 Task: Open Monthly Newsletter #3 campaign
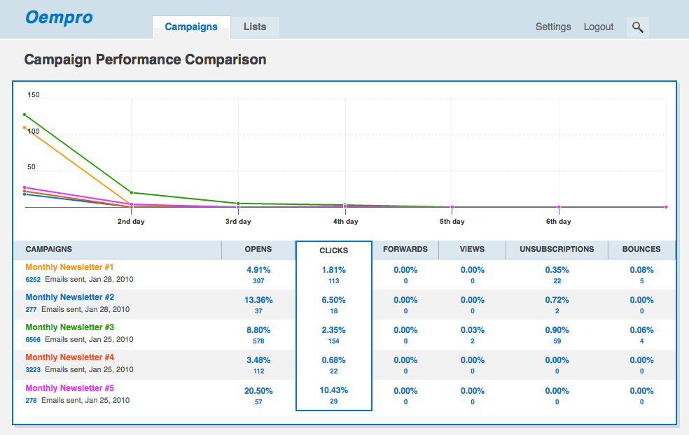tap(69, 327)
